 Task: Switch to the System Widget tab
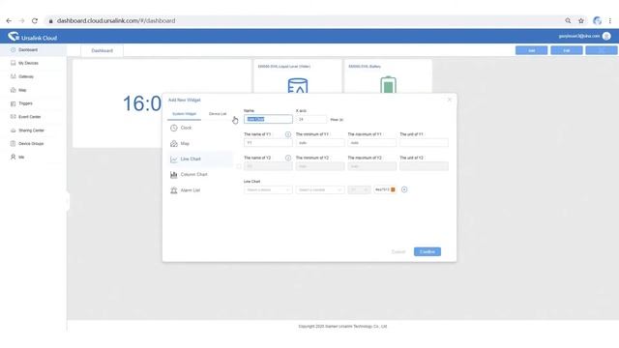point(185,114)
